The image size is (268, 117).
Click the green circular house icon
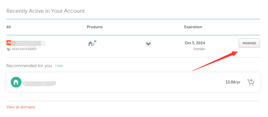click(x=16, y=82)
